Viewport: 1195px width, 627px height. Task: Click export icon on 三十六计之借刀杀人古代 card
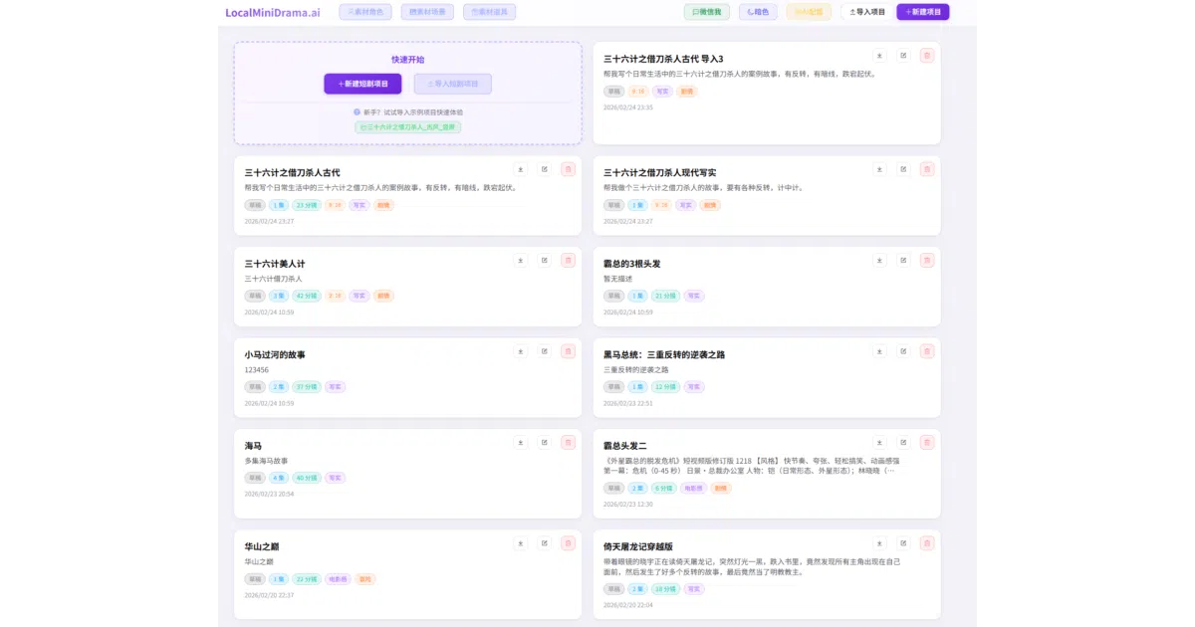(521, 169)
